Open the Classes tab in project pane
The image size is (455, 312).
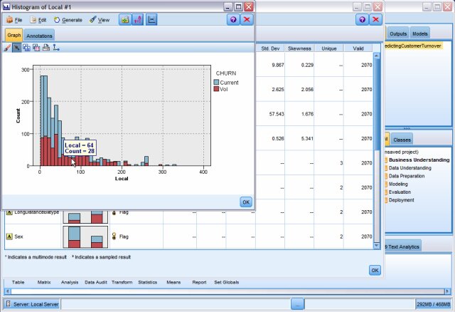[x=402, y=140]
